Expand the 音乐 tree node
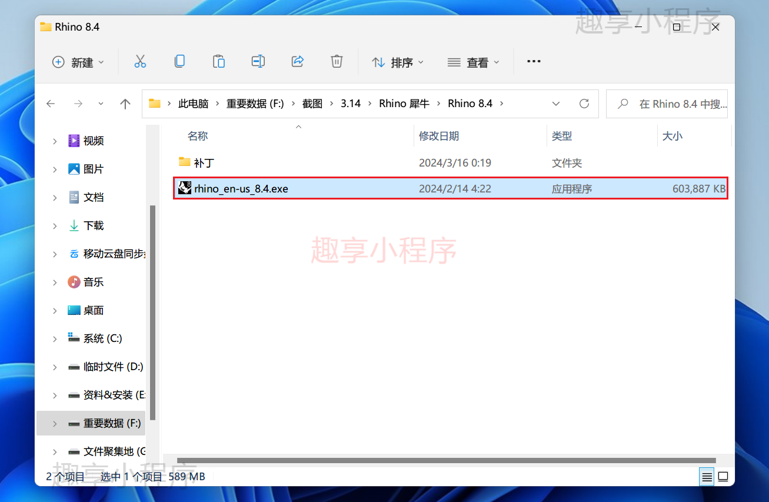The width and height of the screenshot is (769, 502). coord(55,282)
